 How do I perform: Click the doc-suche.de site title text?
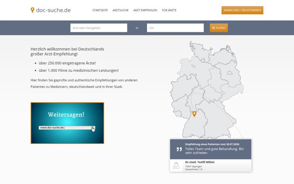pos(53,10)
